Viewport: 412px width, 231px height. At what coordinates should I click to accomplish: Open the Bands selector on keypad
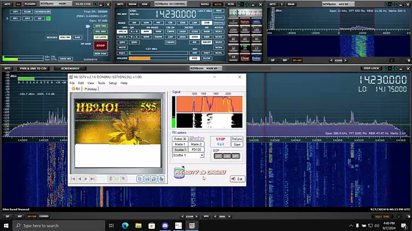(x=245, y=21)
